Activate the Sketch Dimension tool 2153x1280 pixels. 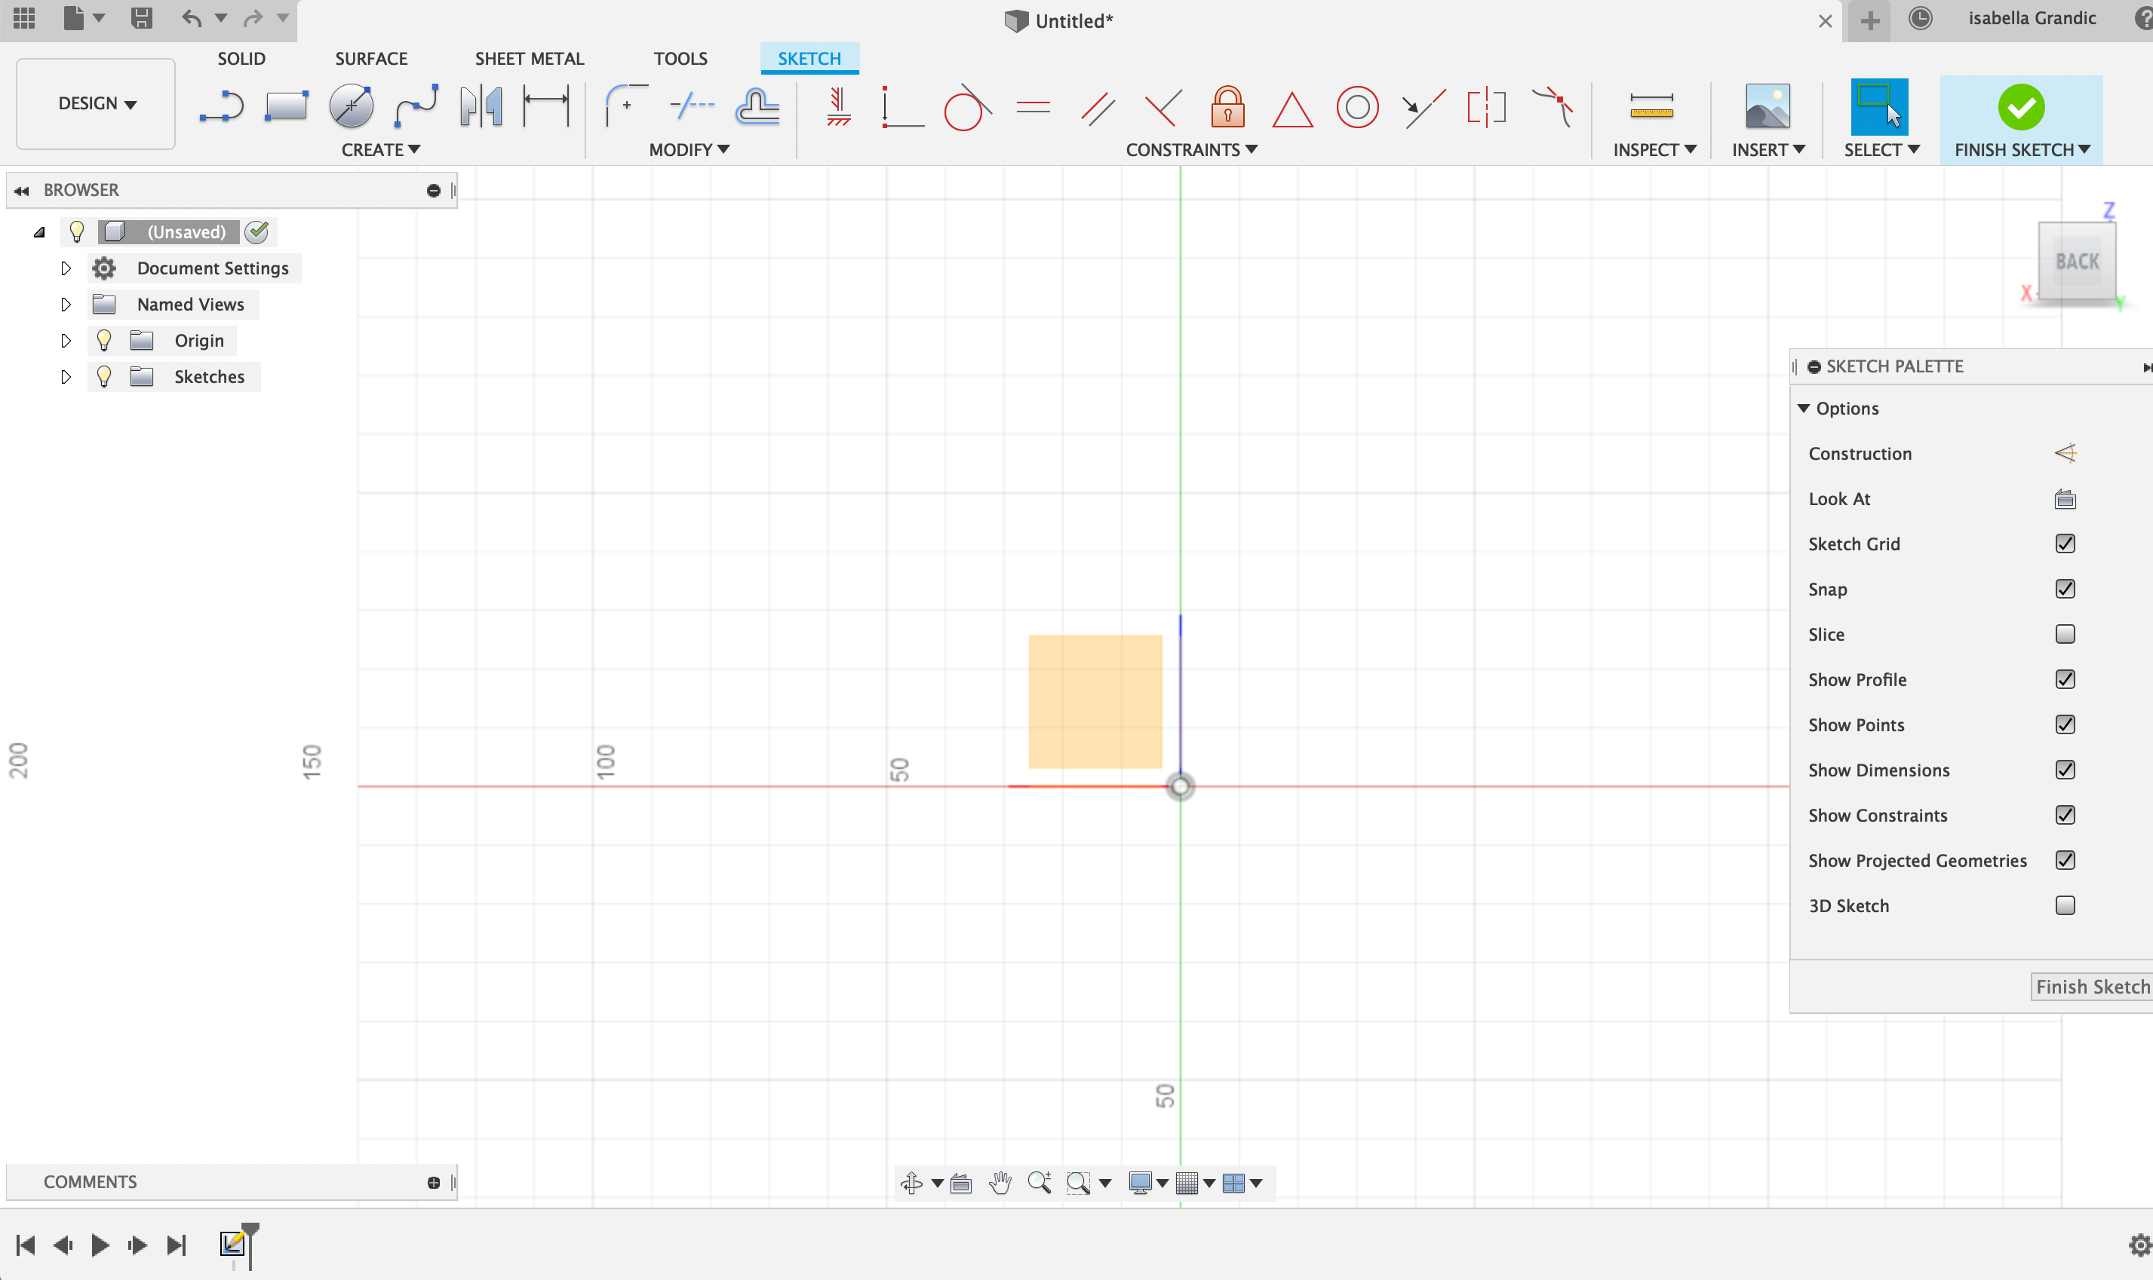(x=546, y=107)
